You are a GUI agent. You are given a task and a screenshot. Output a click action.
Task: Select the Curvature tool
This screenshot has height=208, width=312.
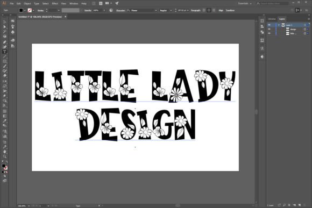4,47
